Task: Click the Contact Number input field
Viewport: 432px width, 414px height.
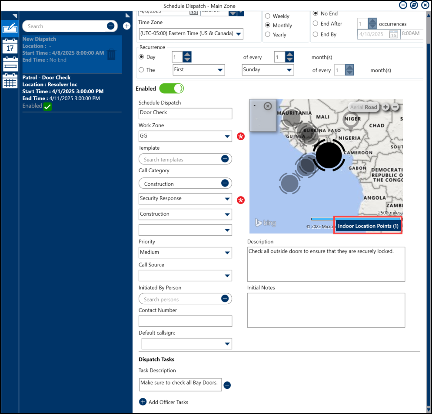Action: (185, 321)
